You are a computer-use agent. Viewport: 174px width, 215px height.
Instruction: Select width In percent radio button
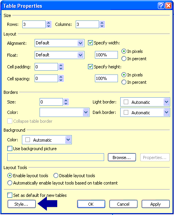click(x=124, y=59)
